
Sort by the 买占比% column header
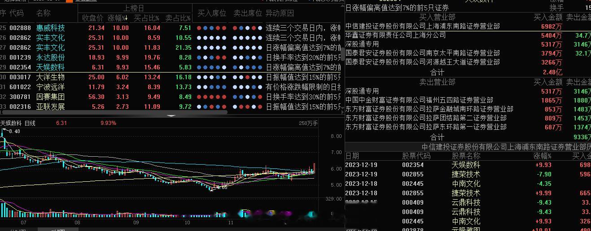coord(147,18)
